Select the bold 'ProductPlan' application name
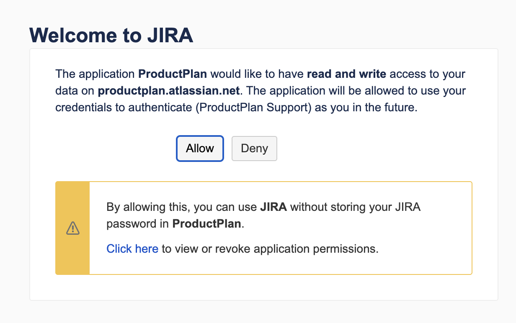Viewport: 516px width, 323px height. (173, 74)
